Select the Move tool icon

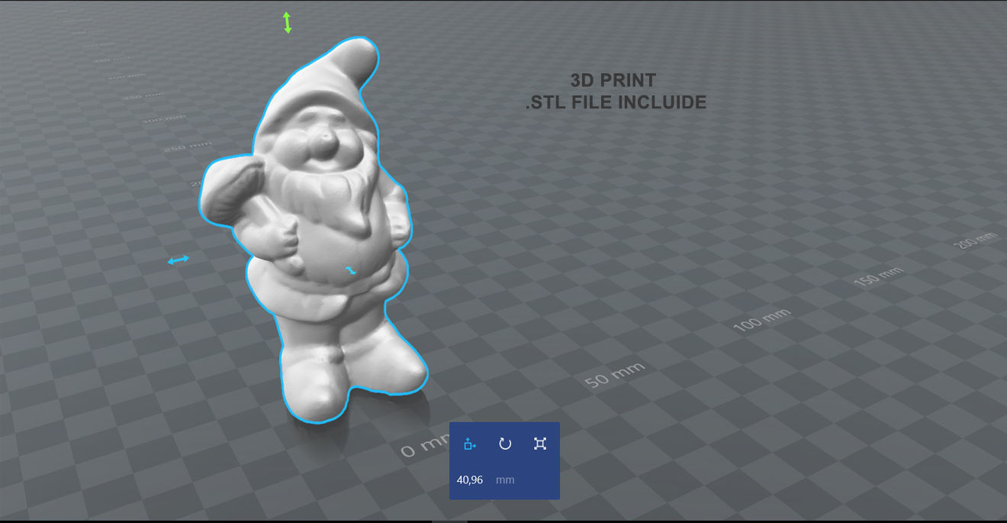tap(470, 444)
